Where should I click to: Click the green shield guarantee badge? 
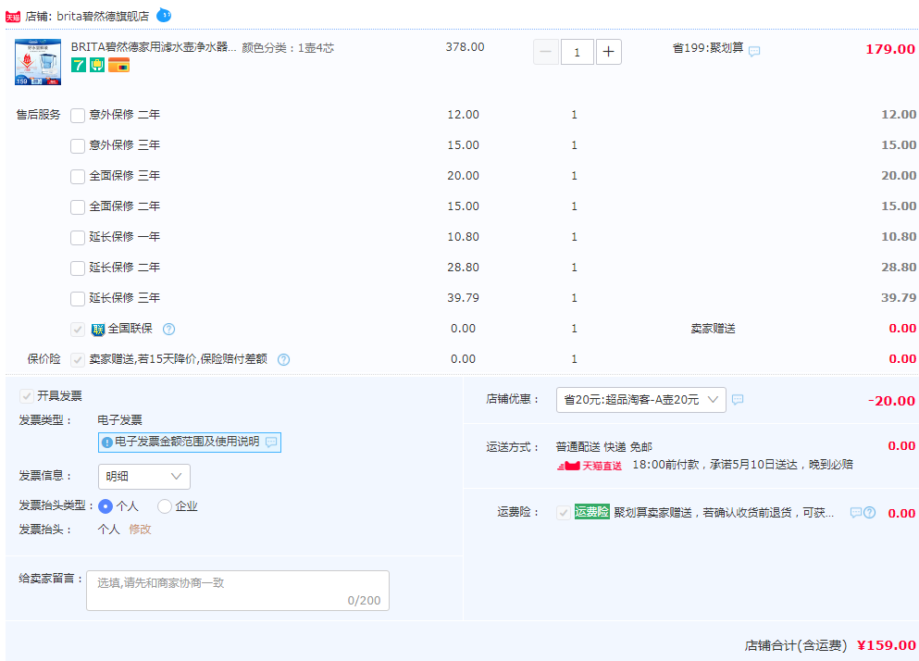97,65
